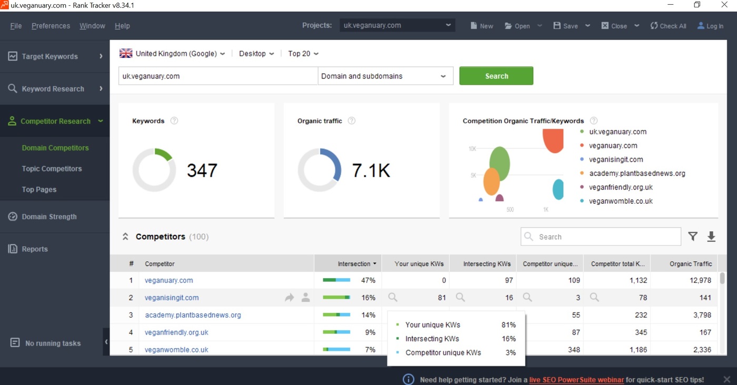Click the filter funnel icon above competitors table
The image size is (737, 385).
(693, 236)
